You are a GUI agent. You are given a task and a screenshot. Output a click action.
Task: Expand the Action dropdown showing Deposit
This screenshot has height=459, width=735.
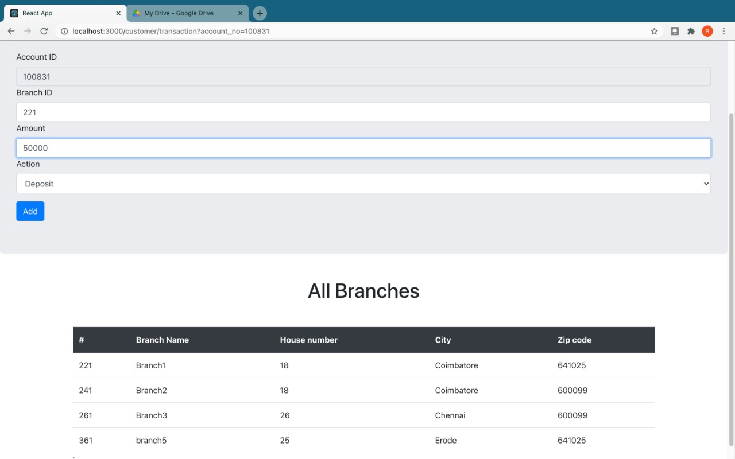coord(363,184)
